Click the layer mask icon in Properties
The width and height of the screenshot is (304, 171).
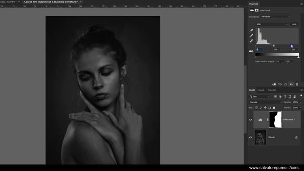pyautogui.click(x=256, y=10)
